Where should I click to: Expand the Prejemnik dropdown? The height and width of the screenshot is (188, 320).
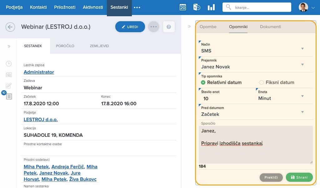point(302,64)
